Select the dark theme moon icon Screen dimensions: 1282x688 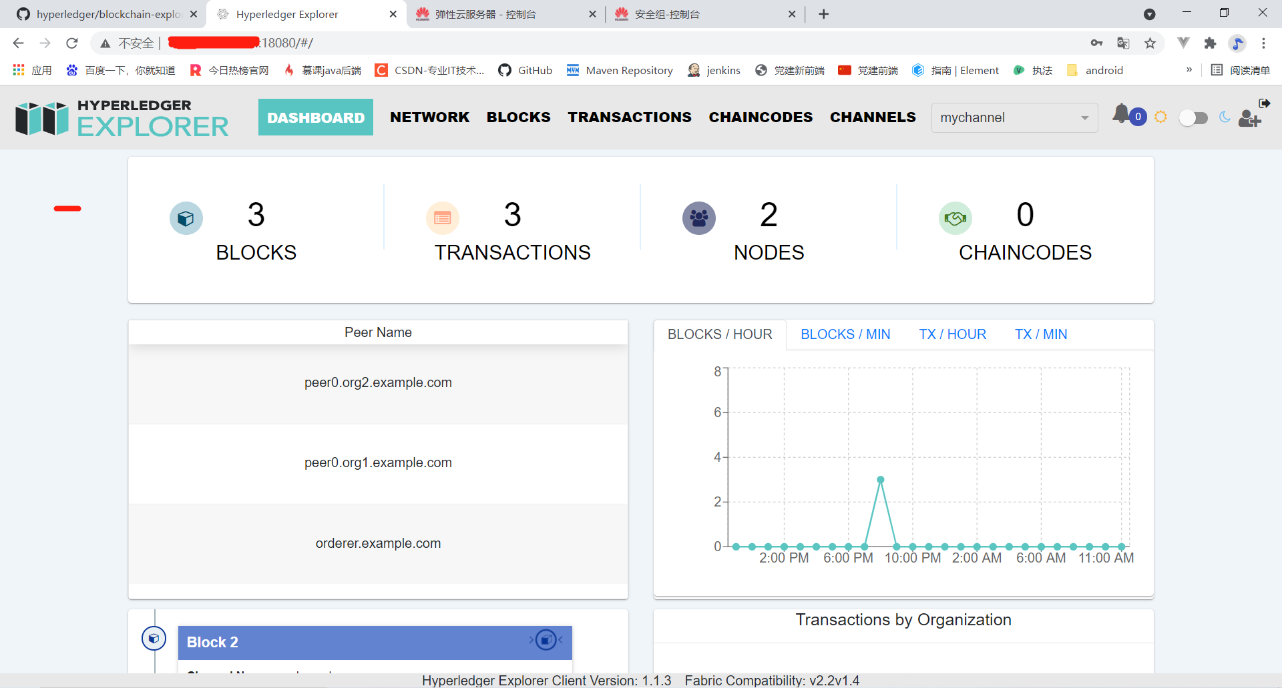tap(1225, 117)
